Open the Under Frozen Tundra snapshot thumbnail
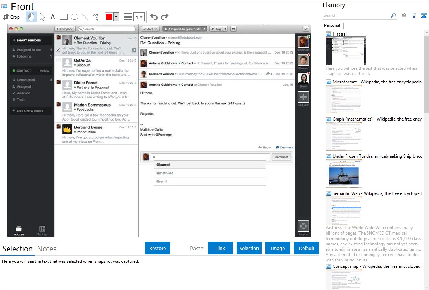The height and width of the screenshot is (290, 429). tap(344, 173)
